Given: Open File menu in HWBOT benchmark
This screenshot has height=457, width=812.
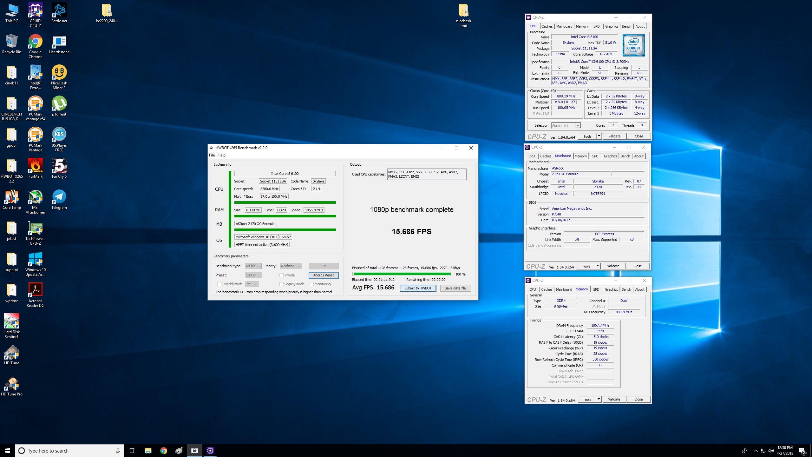Looking at the screenshot, I should [212, 155].
